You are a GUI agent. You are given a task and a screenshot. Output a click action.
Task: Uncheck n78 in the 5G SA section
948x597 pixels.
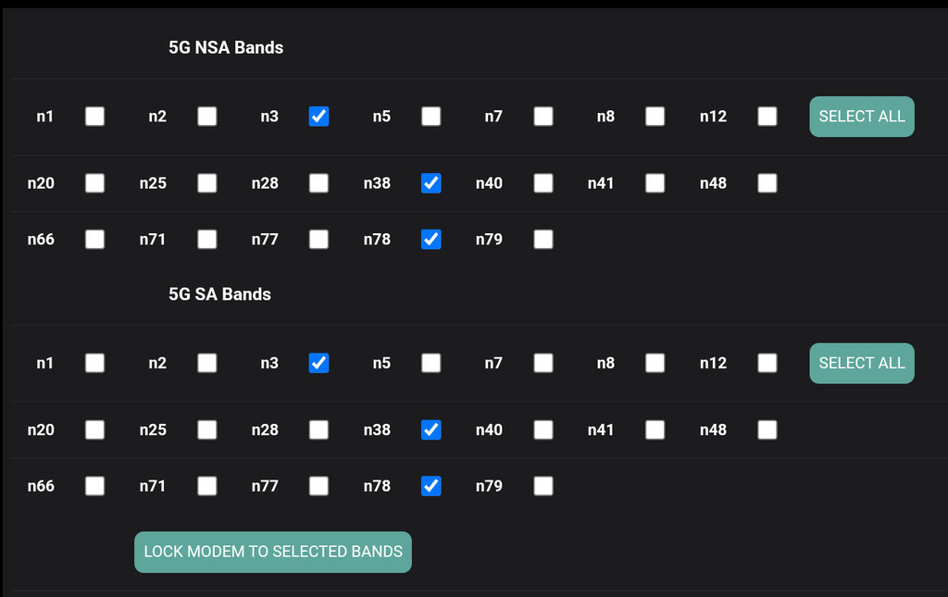(430, 486)
